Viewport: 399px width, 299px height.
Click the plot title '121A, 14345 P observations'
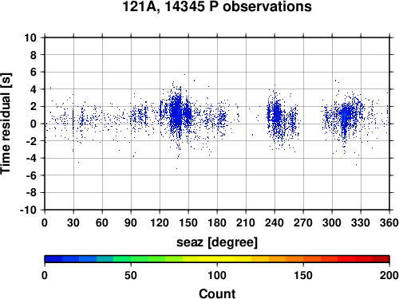coord(217,6)
